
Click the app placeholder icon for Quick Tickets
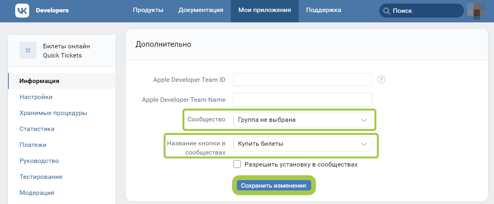point(28,50)
